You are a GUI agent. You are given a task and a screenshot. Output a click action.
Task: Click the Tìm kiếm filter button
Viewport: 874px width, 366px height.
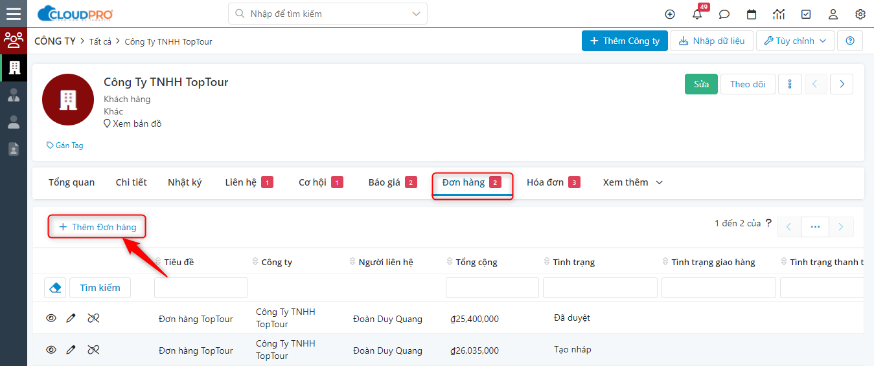[x=100, y=288]
